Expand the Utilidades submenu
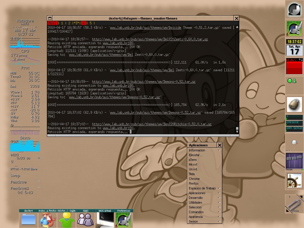Image resolution: width=304 pixels, height=228 pixels. click(205, 202)
